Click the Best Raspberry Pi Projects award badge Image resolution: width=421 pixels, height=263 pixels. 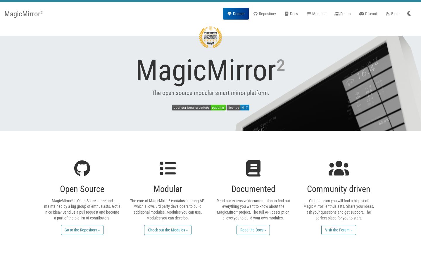point(210,37)
